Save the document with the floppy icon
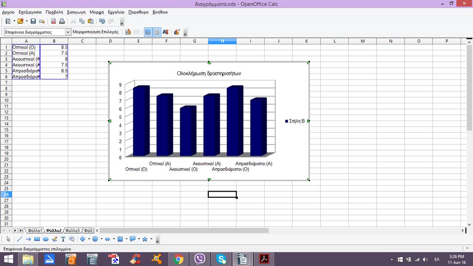Screen dimensions: 473x266 point(33,21)
